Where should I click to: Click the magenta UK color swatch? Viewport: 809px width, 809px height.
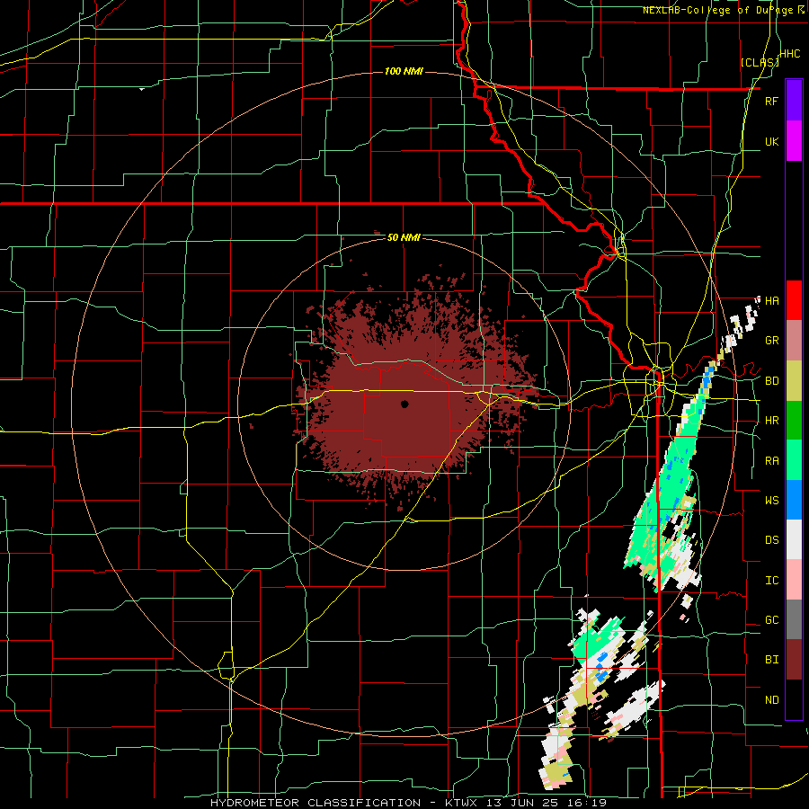[794, 141]
